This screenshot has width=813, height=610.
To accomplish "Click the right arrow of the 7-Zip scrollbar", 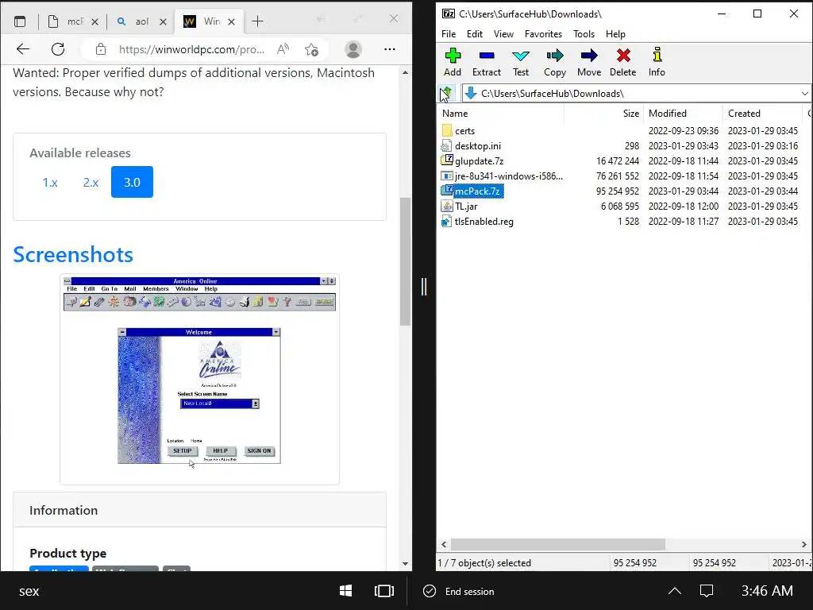I will click(804, 545).
